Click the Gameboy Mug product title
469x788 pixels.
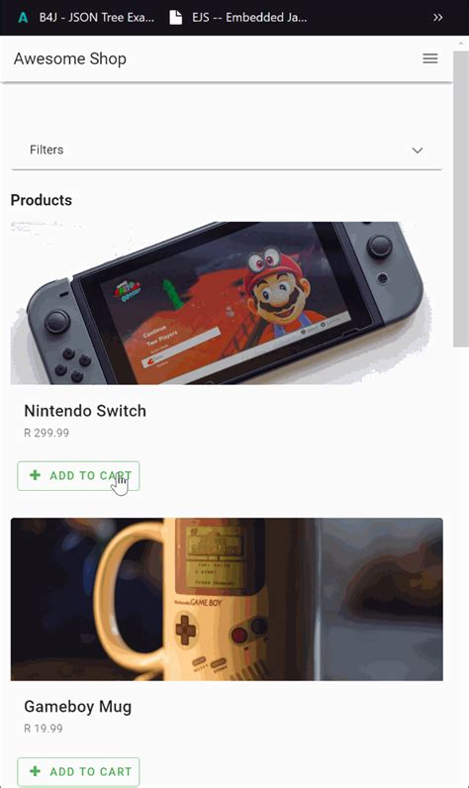(78, 707)
